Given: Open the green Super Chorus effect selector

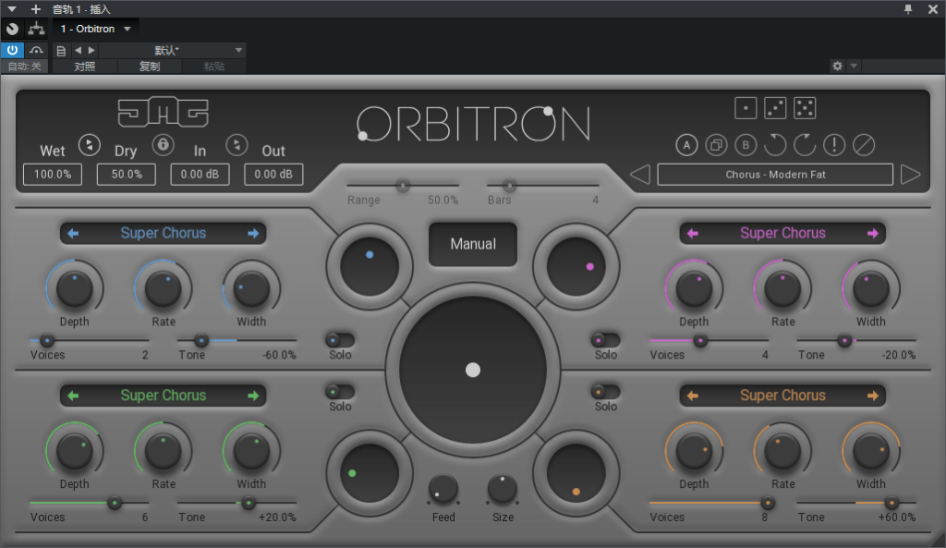Looking at the screenshot, I should coord(163,396).
